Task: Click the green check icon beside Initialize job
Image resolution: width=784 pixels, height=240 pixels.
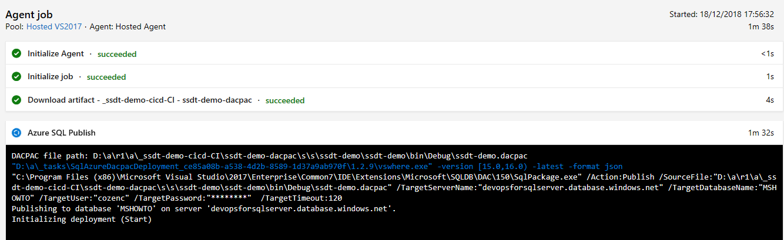Action: (x=16, y=77)
